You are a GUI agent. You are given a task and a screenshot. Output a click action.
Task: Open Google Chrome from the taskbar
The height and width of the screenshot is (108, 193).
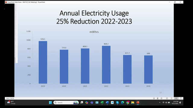coord(128,103)
